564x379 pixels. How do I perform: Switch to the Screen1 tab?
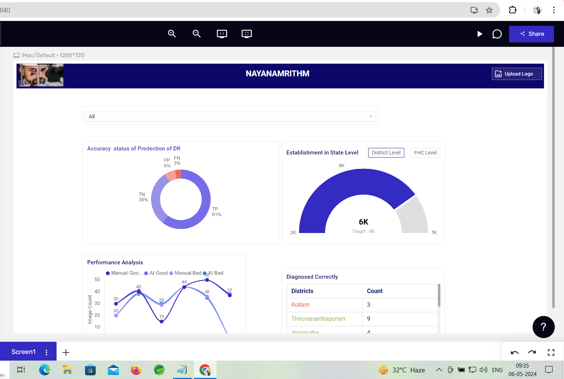pyautogui.click(x=24, y=352)
